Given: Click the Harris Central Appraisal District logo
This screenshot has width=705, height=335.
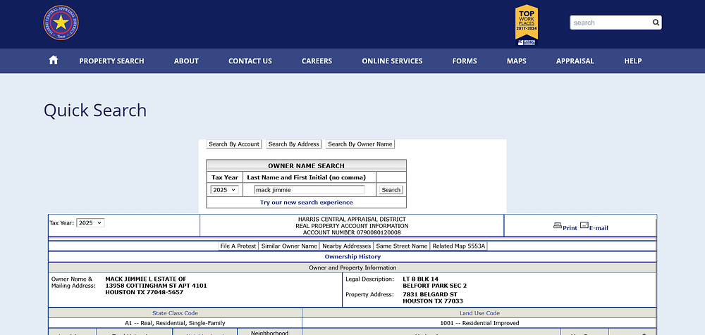Looking at the screenshot, I should tap(61, 23).
